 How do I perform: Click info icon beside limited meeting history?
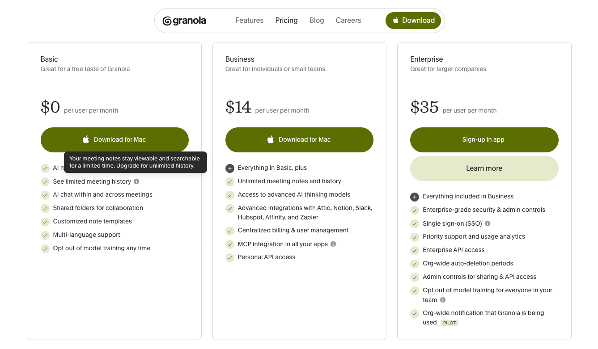point(136,181)
